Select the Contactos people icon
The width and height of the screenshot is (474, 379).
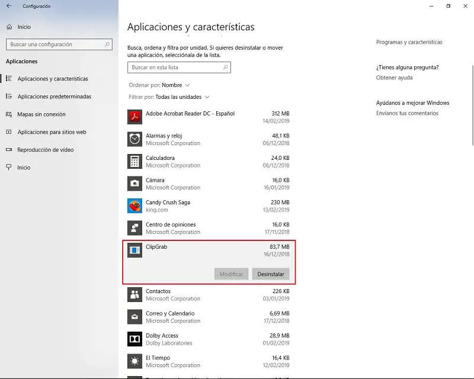point(135,295)
